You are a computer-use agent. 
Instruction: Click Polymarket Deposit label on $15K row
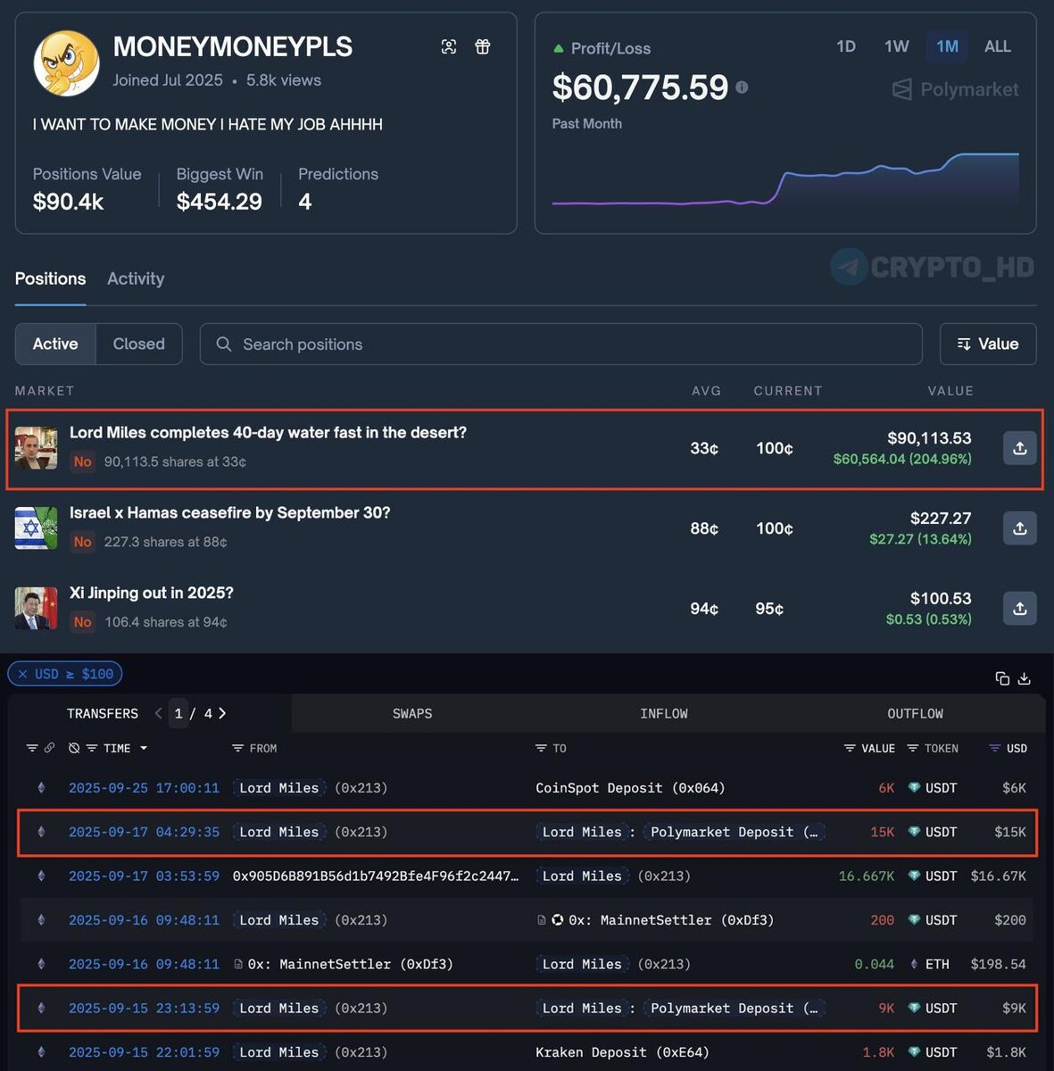point(734,832)
